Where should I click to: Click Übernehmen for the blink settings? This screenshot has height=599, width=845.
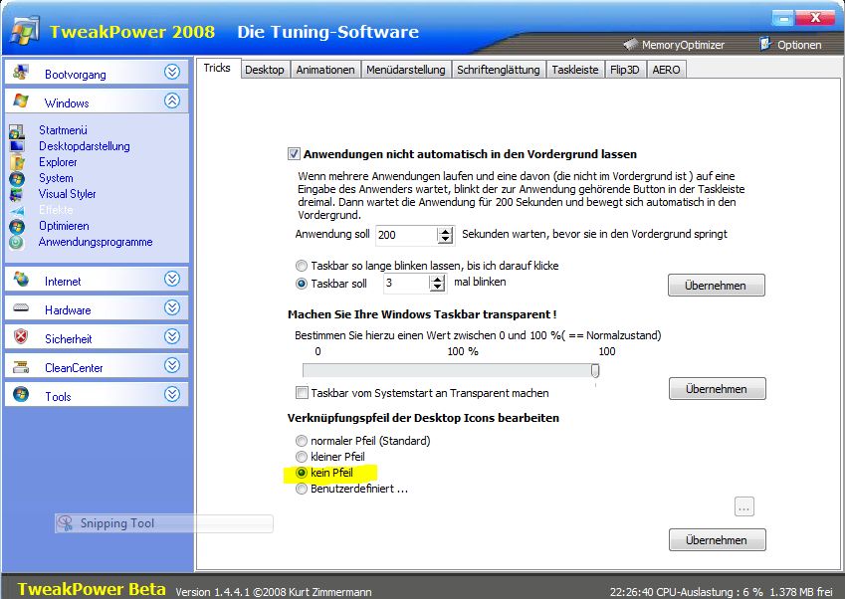[716, 286]
